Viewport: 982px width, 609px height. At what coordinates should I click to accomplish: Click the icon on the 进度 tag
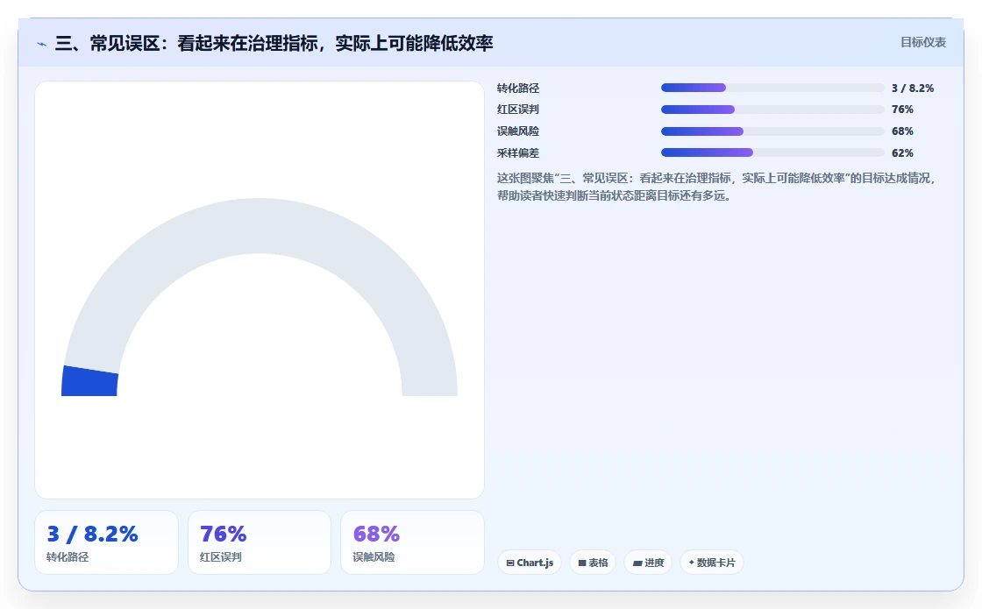pos(637,563)
